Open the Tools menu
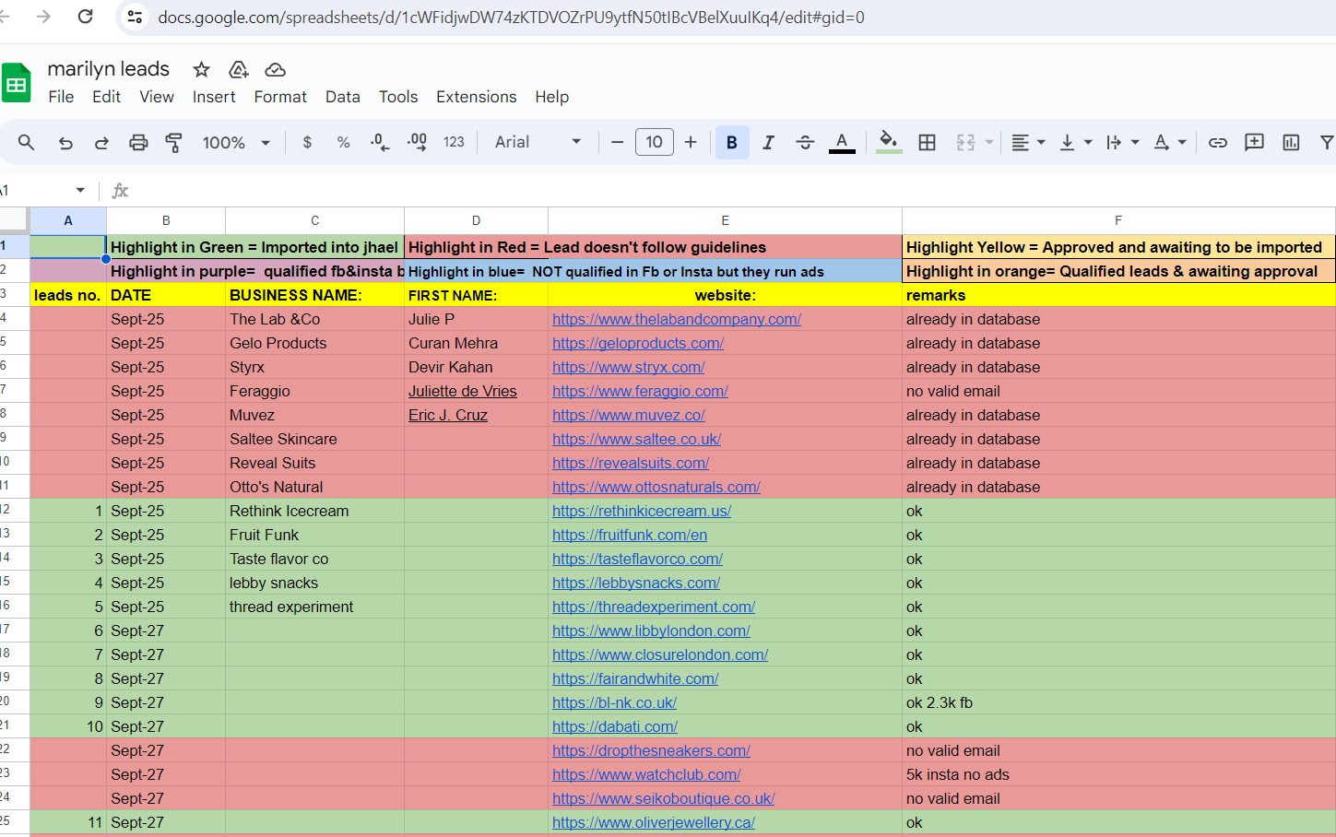 [398, 97]
